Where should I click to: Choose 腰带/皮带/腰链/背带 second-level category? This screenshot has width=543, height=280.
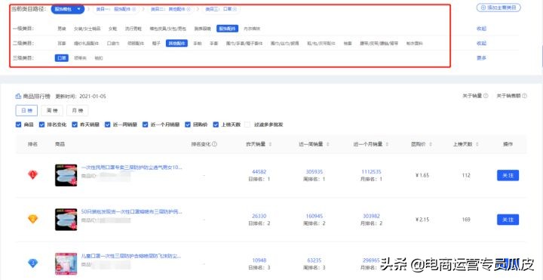(x=379, y=43)
